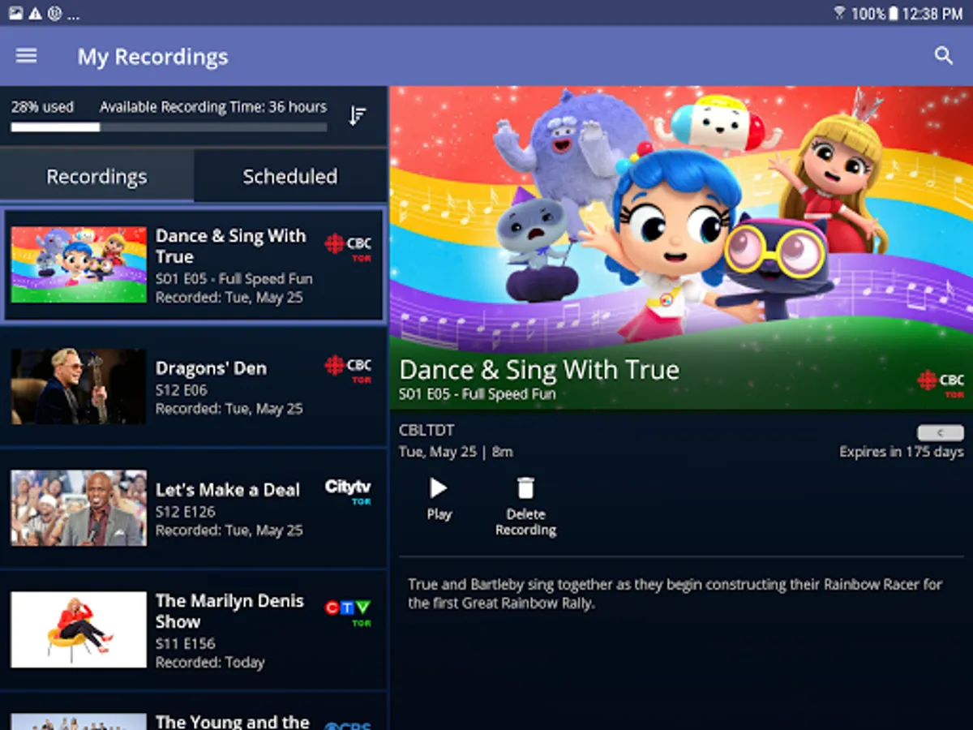Select the Dance & Sing With True thumbnail
This screenshot has height=730, width=973.
79,264
